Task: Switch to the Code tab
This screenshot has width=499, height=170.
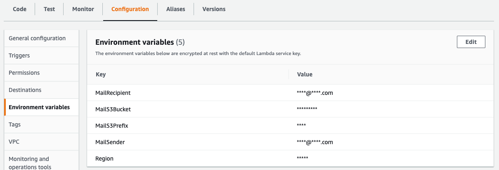Action: (19, 9)
